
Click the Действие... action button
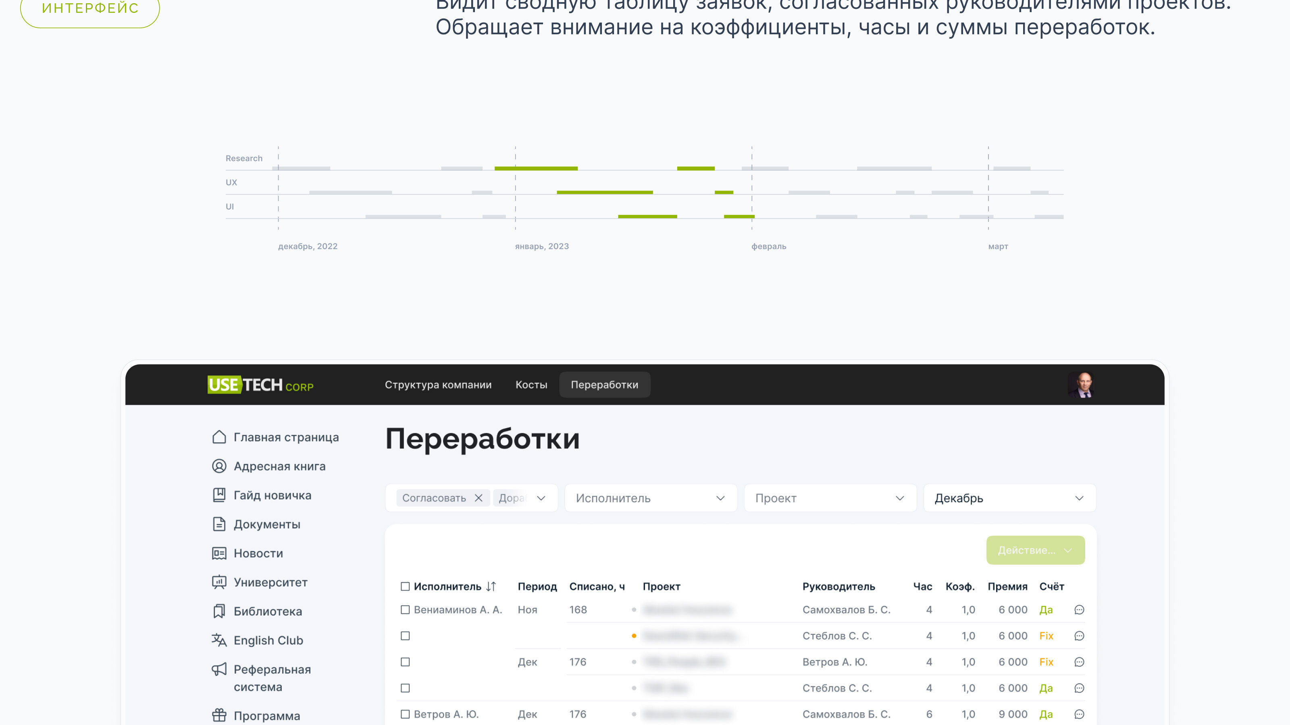click(x=1035, y=550)
